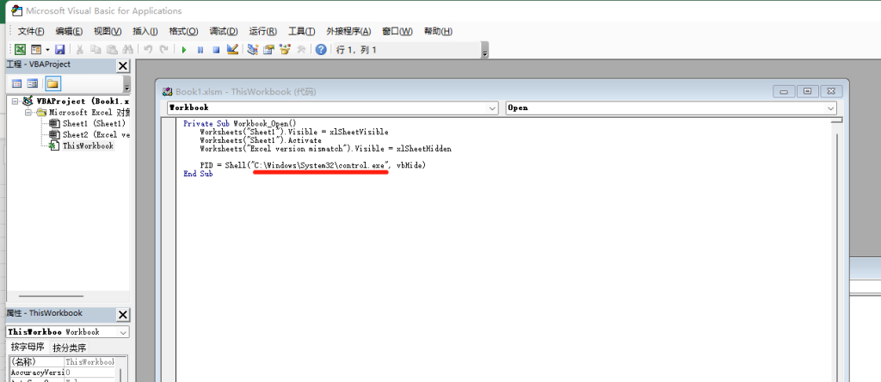Click the Copy icon in the toolbar
881x382 pixels.
pos(95,49)
